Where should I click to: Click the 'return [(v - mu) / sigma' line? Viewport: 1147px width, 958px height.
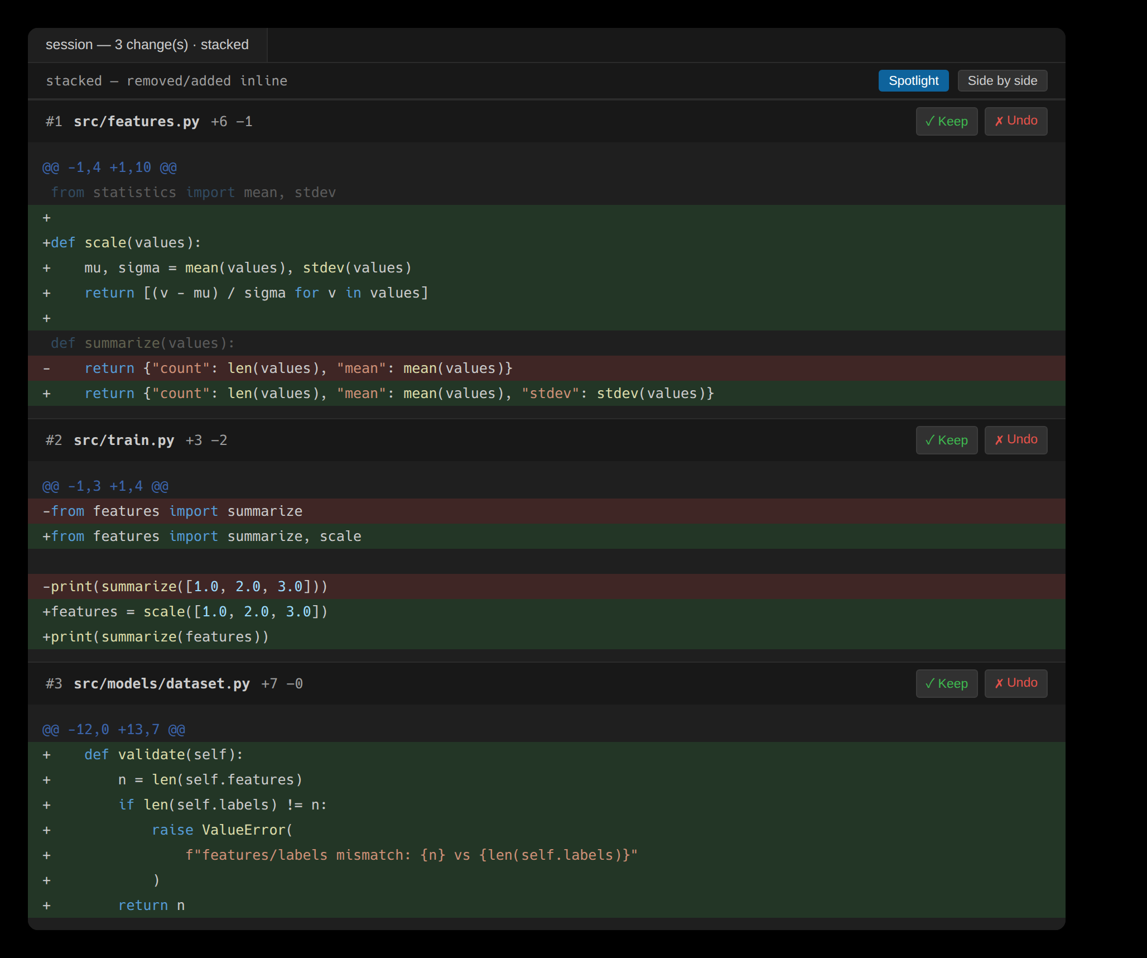click(547, 293)
